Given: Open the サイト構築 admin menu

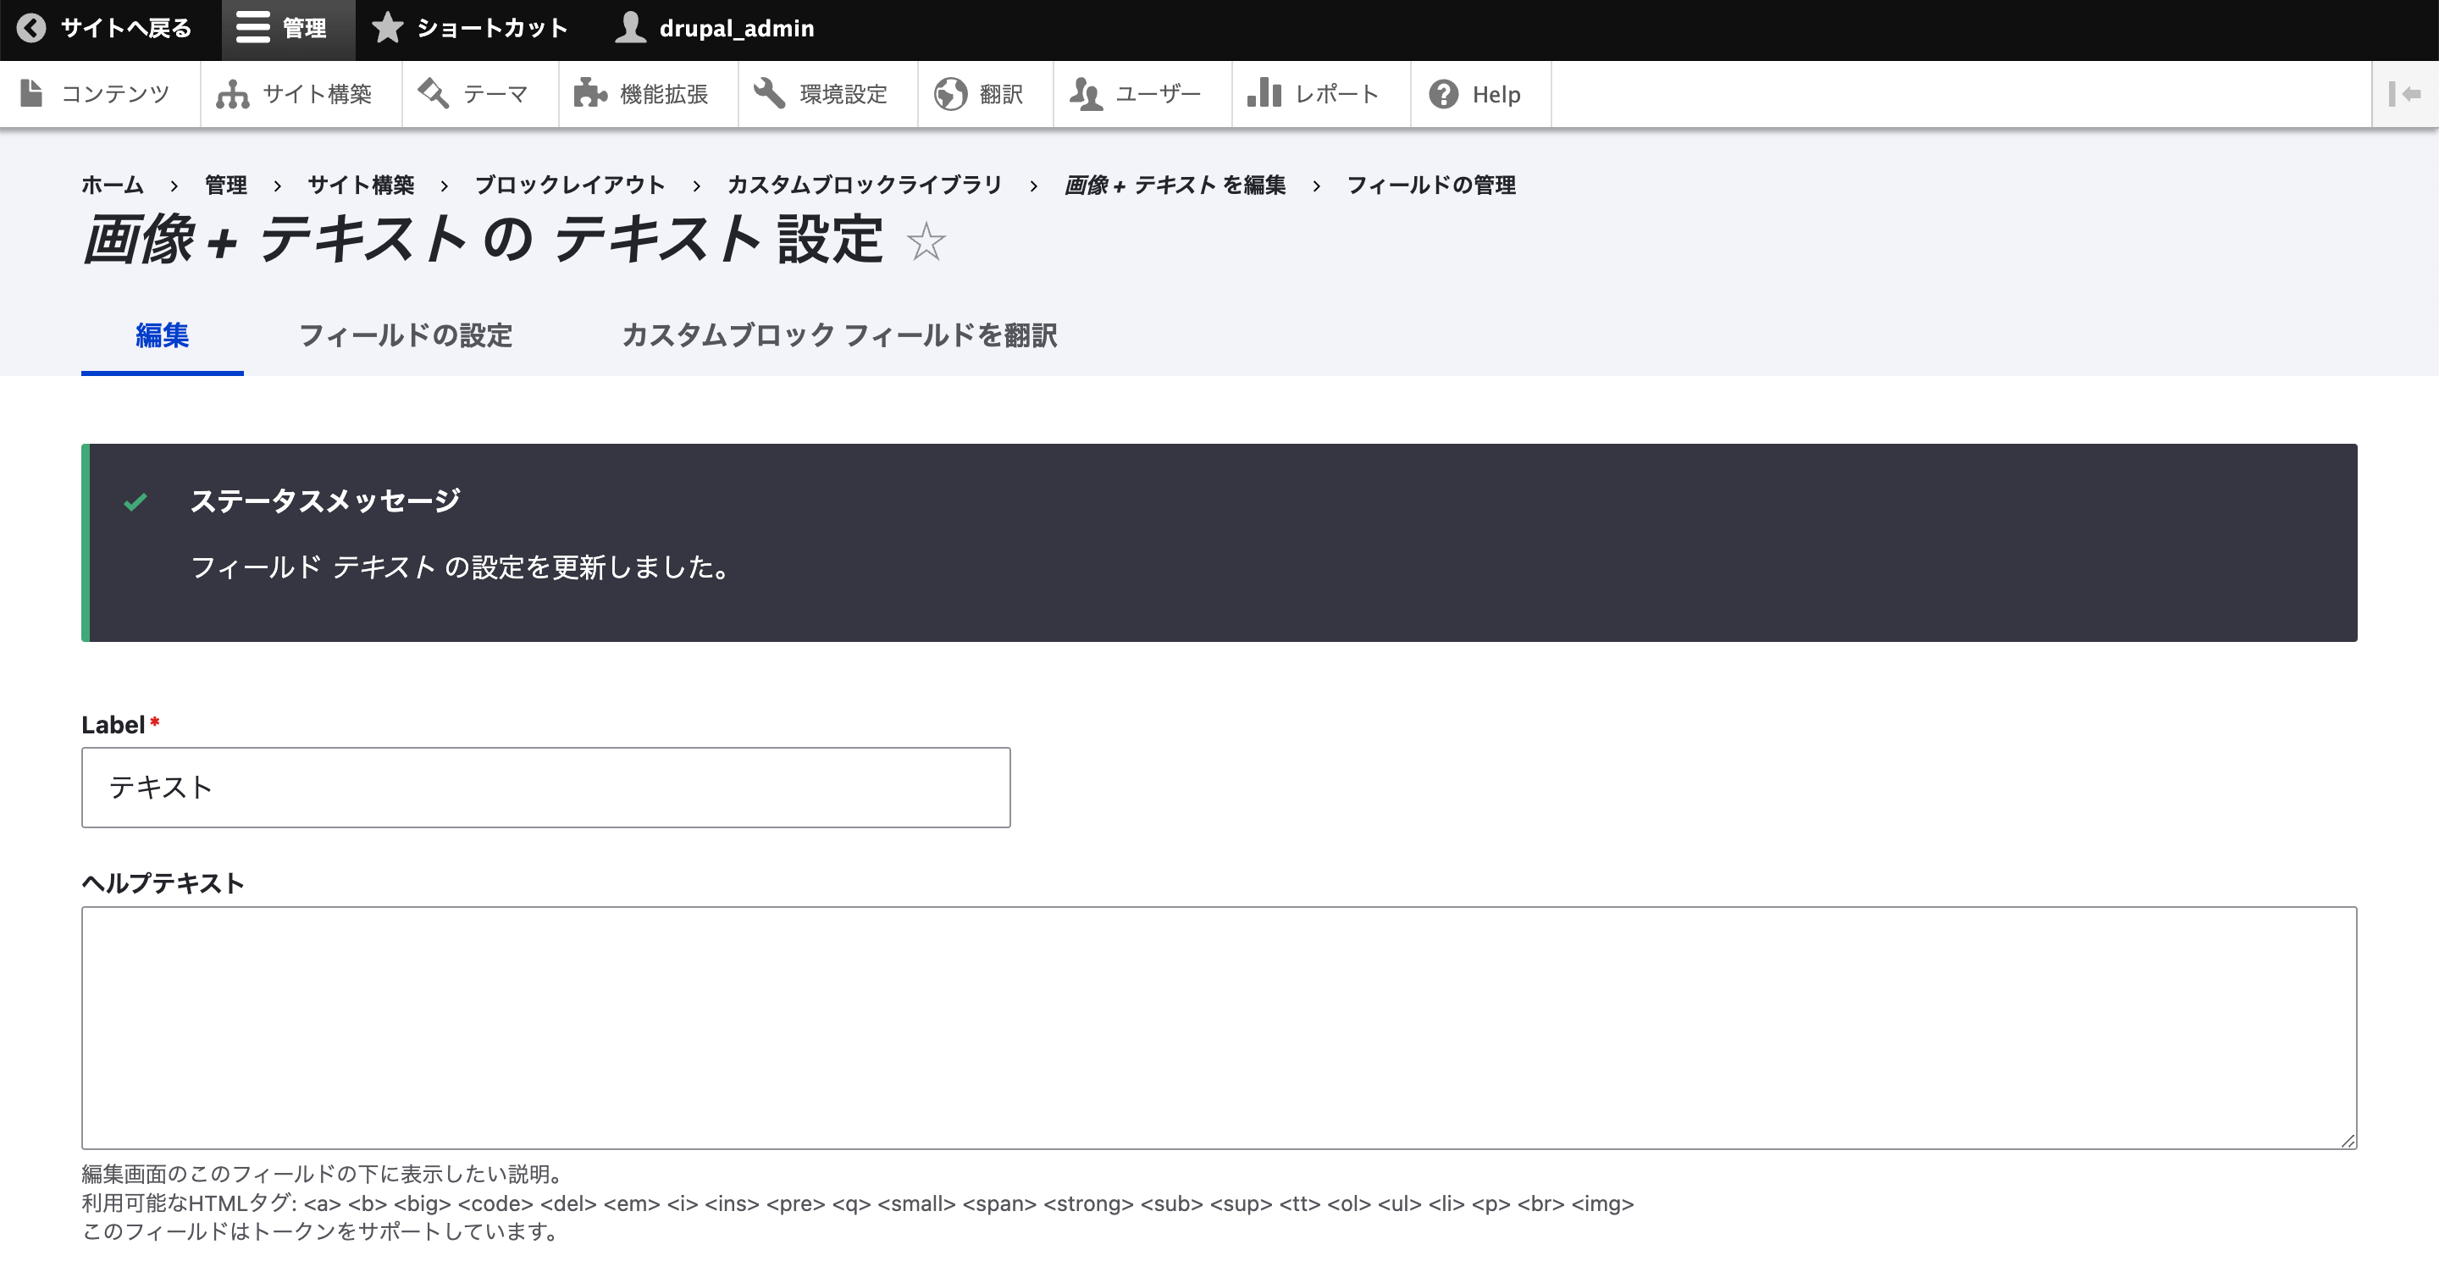Looking at the screenshot, I should (x=301, y=94).
